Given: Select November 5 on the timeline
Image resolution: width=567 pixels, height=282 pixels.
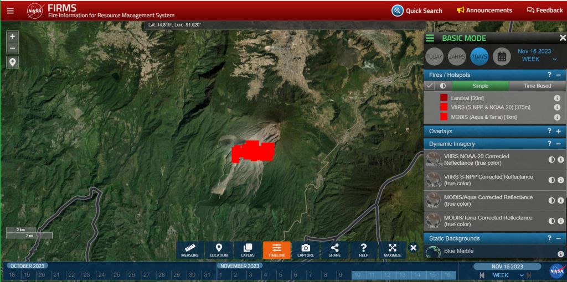Looking at the screenshot, I should tap(280, 275).
